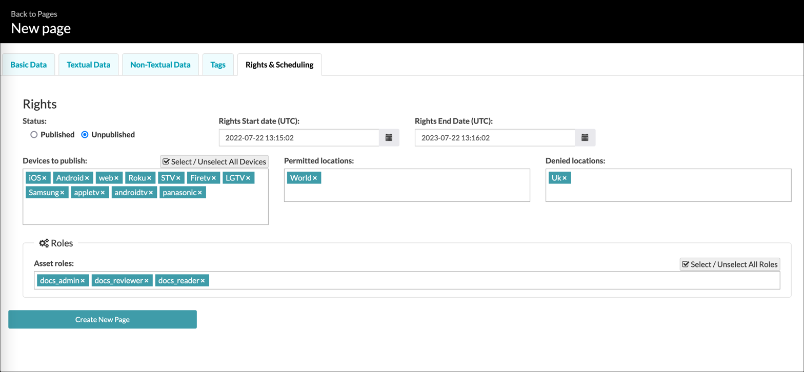Remove the docs_reviewer role tag

coord(147,280)
